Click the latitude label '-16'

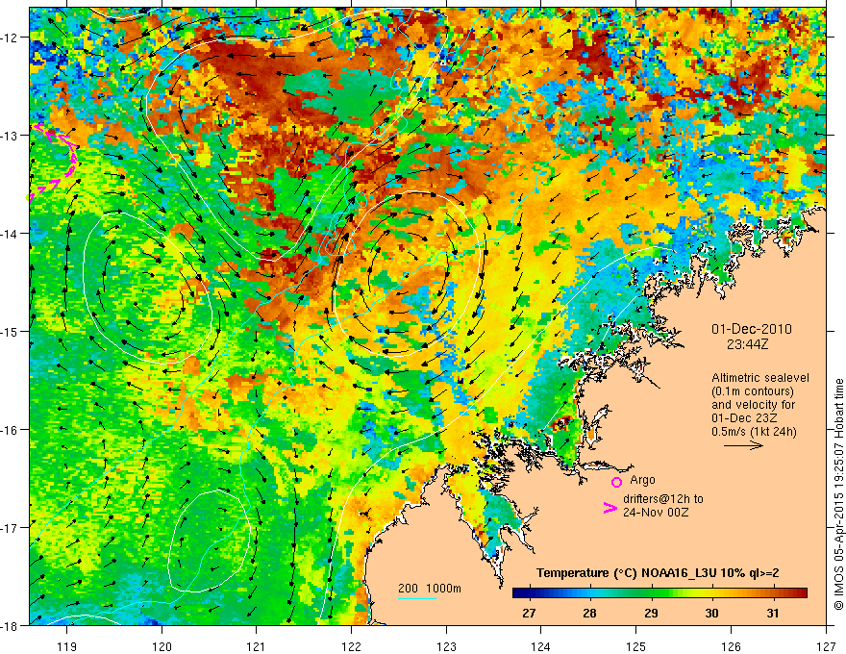tap(10, 430)
